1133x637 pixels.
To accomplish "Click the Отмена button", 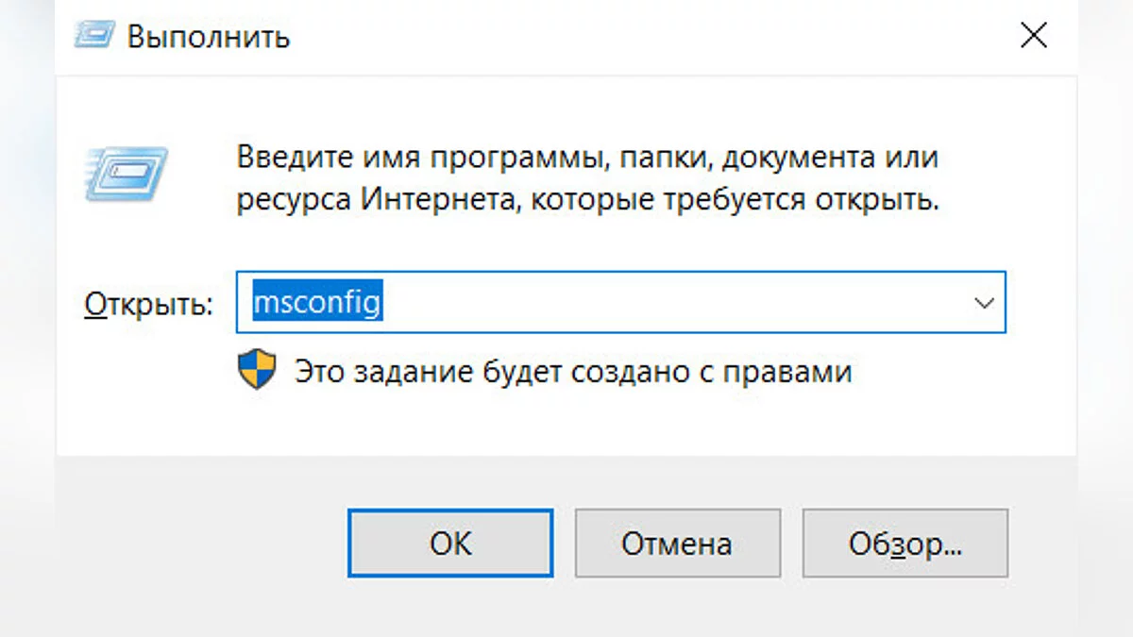I will tap(677, 544).
